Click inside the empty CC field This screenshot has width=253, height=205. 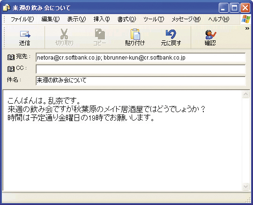(x=141, y=69)
